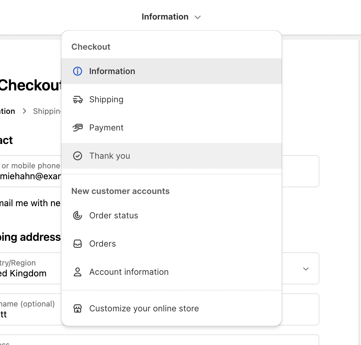Click the blue Information circle icon
This screenshot has height=345, width=361.
coord(78,71)
